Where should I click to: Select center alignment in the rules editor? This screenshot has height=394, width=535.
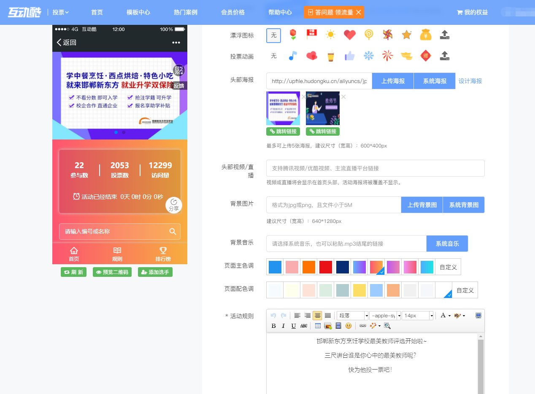click(318, 315)
